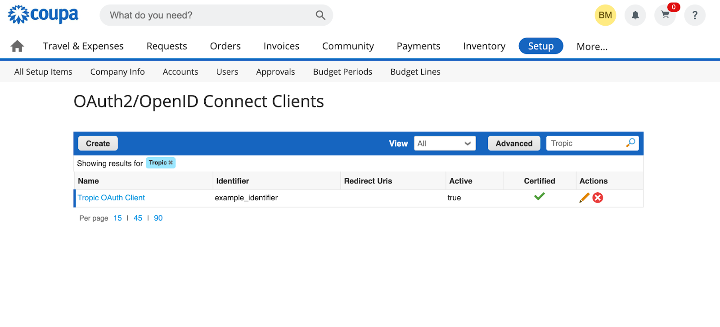Open the More... navigation menu
720x327 pixels.
592,47
